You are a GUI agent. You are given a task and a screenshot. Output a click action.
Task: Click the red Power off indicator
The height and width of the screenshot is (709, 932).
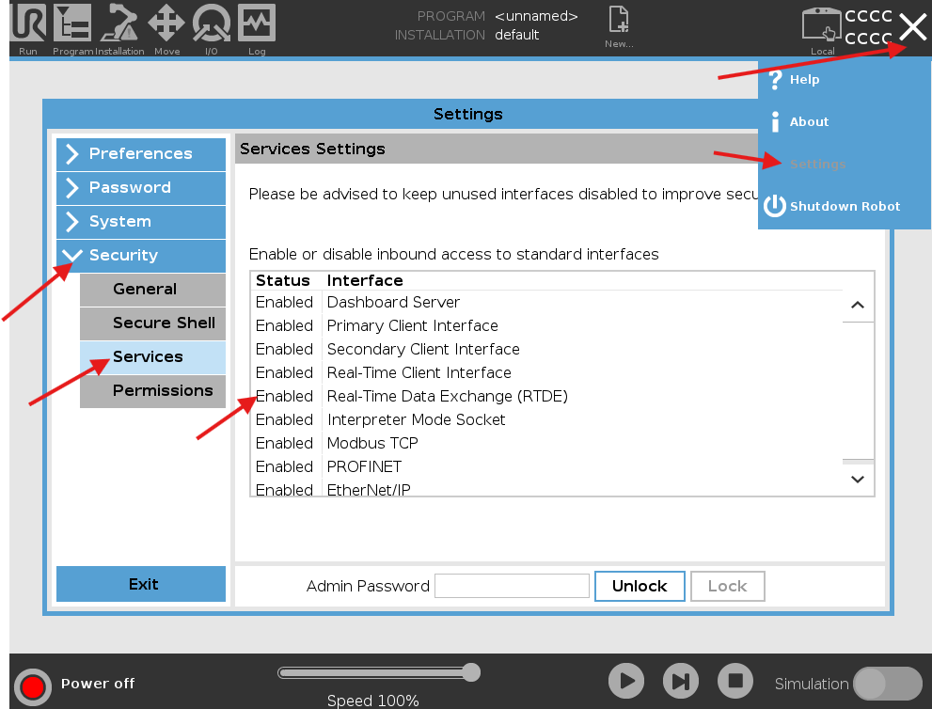pyautogui.click(x=33, y=687)
